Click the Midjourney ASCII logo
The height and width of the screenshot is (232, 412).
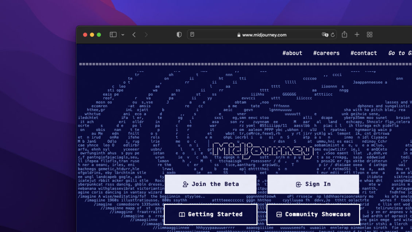[x=263, y=150]
